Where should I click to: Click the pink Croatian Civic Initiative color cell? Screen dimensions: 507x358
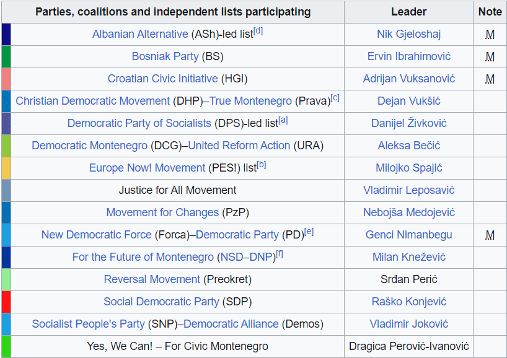pyautogui.click(x=6, y=79)
